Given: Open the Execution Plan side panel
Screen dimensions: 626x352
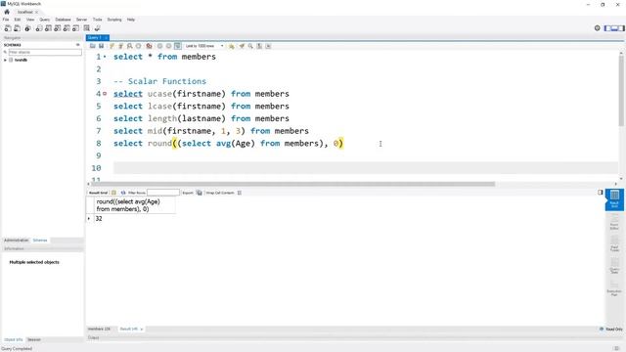Looking at the screenshot, I should (614, 288).
